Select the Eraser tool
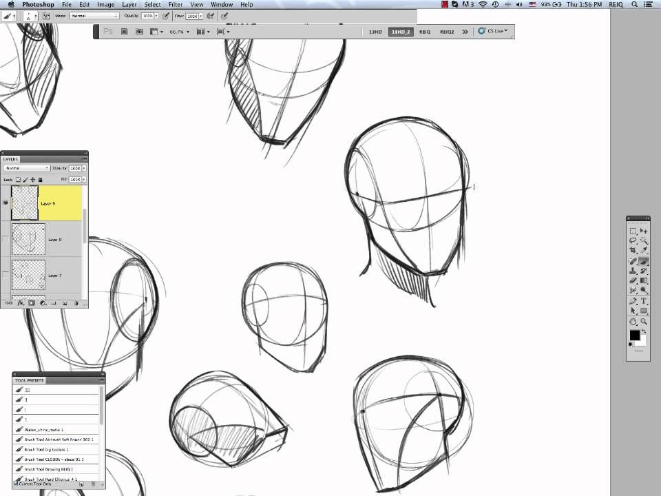The image size is (661, 496). pyautogui.click(x=632, y=280)
